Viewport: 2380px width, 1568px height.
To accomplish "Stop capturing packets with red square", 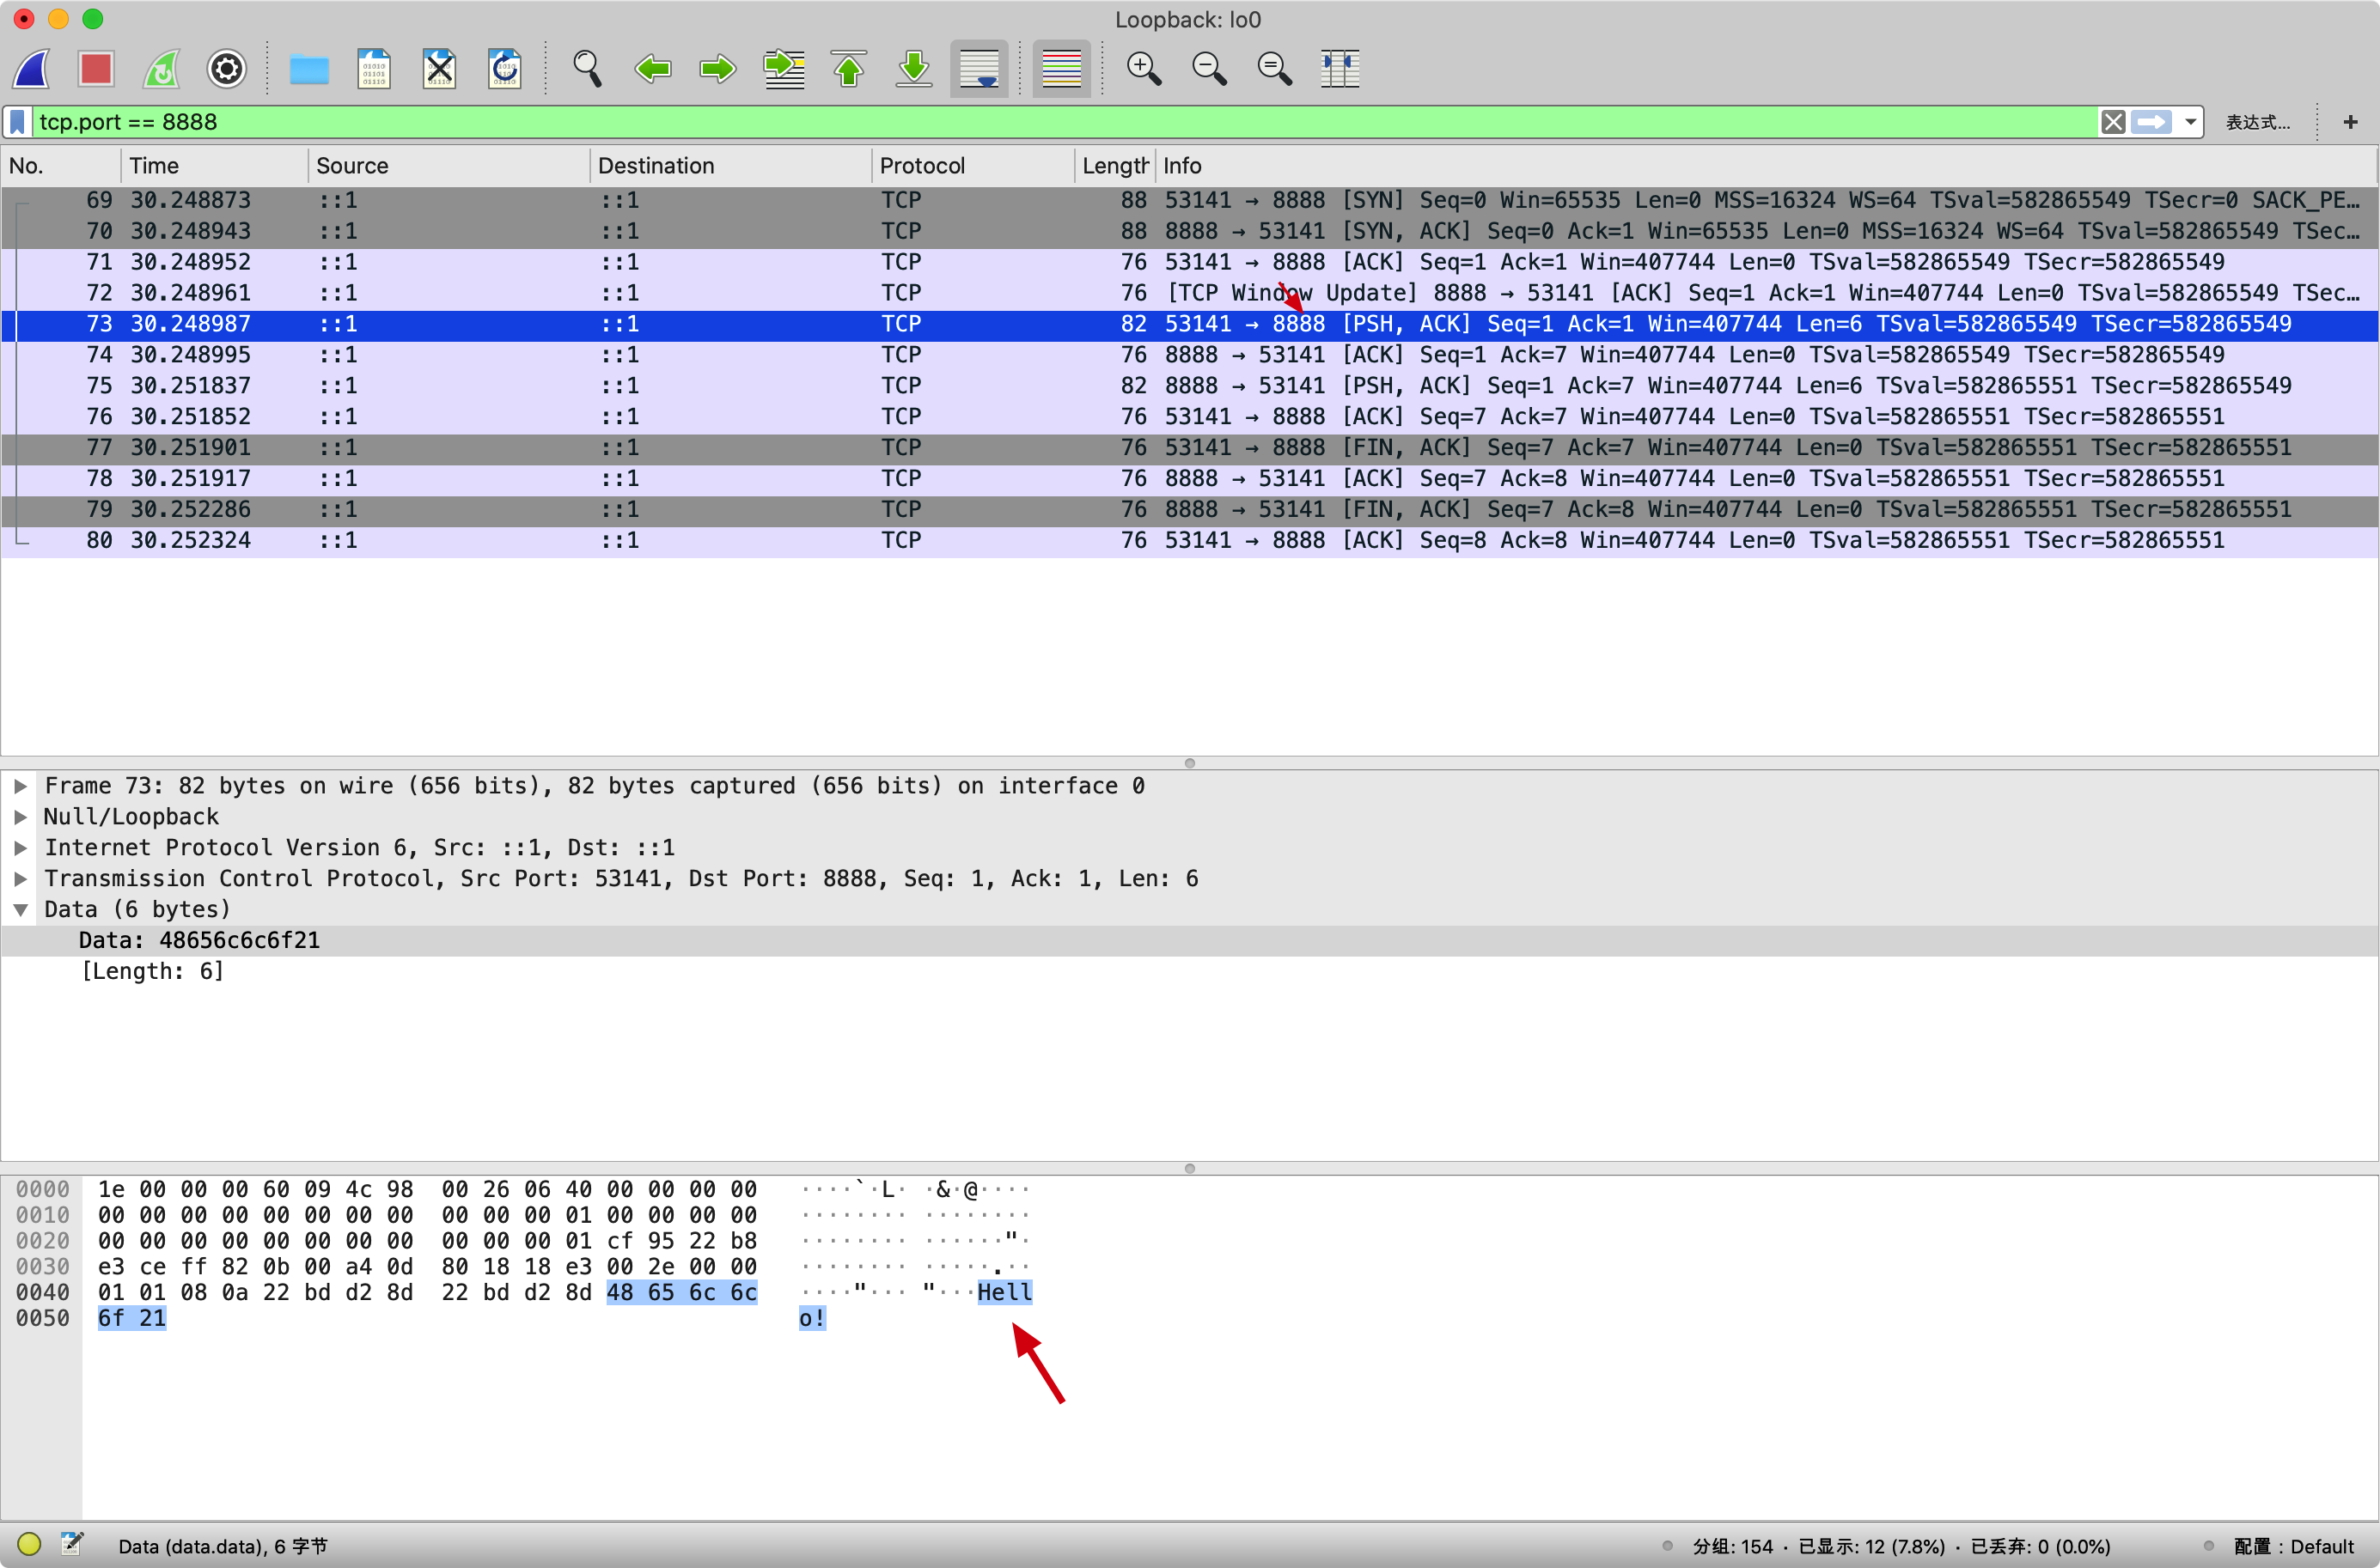I will coord(96,69).
